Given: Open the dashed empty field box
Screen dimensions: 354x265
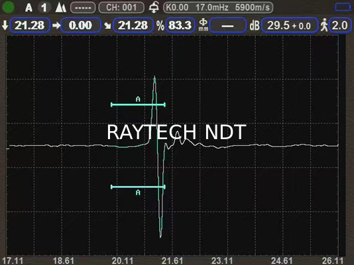Looking at the screenshot, I should 83,8.
